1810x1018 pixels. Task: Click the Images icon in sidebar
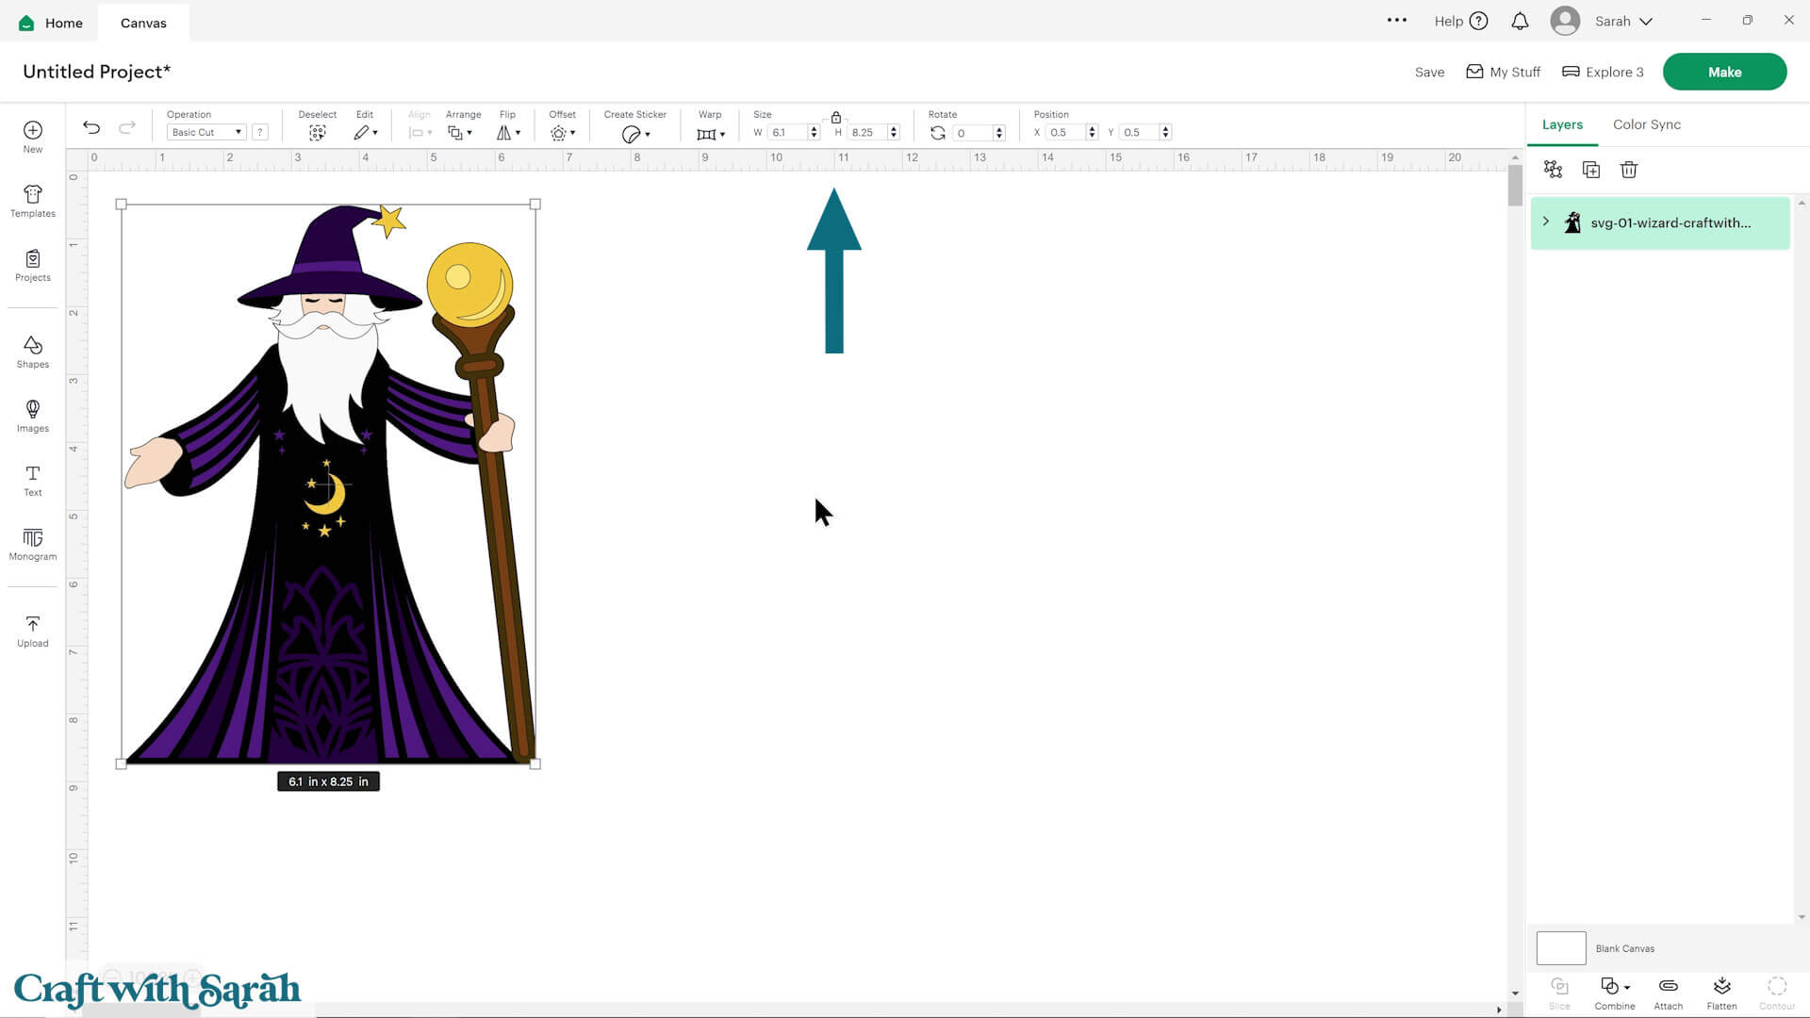[x=32, y=415]
